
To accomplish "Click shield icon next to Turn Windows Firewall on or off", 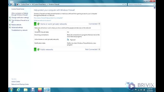I will (10, 20).
